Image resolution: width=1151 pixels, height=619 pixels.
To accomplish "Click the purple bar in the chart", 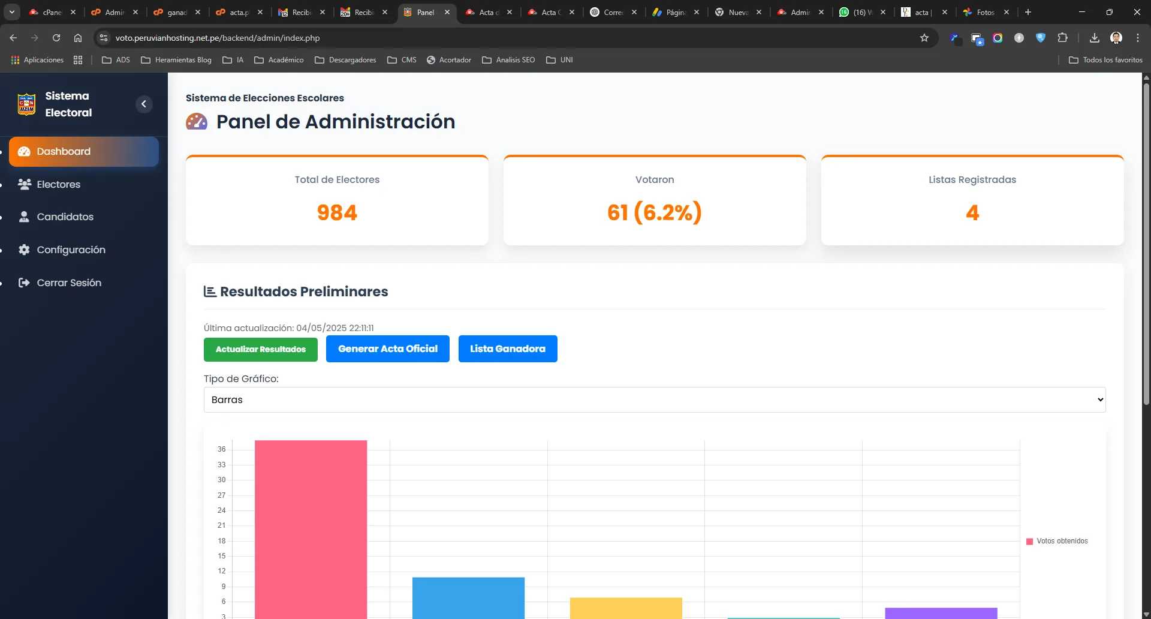I will pos(941,613).
